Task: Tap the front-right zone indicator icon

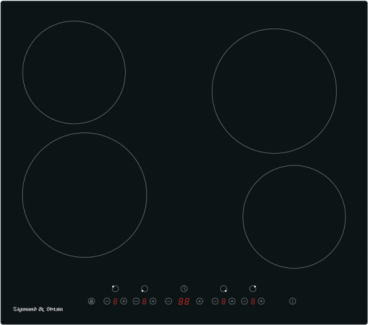Action: 223,288
